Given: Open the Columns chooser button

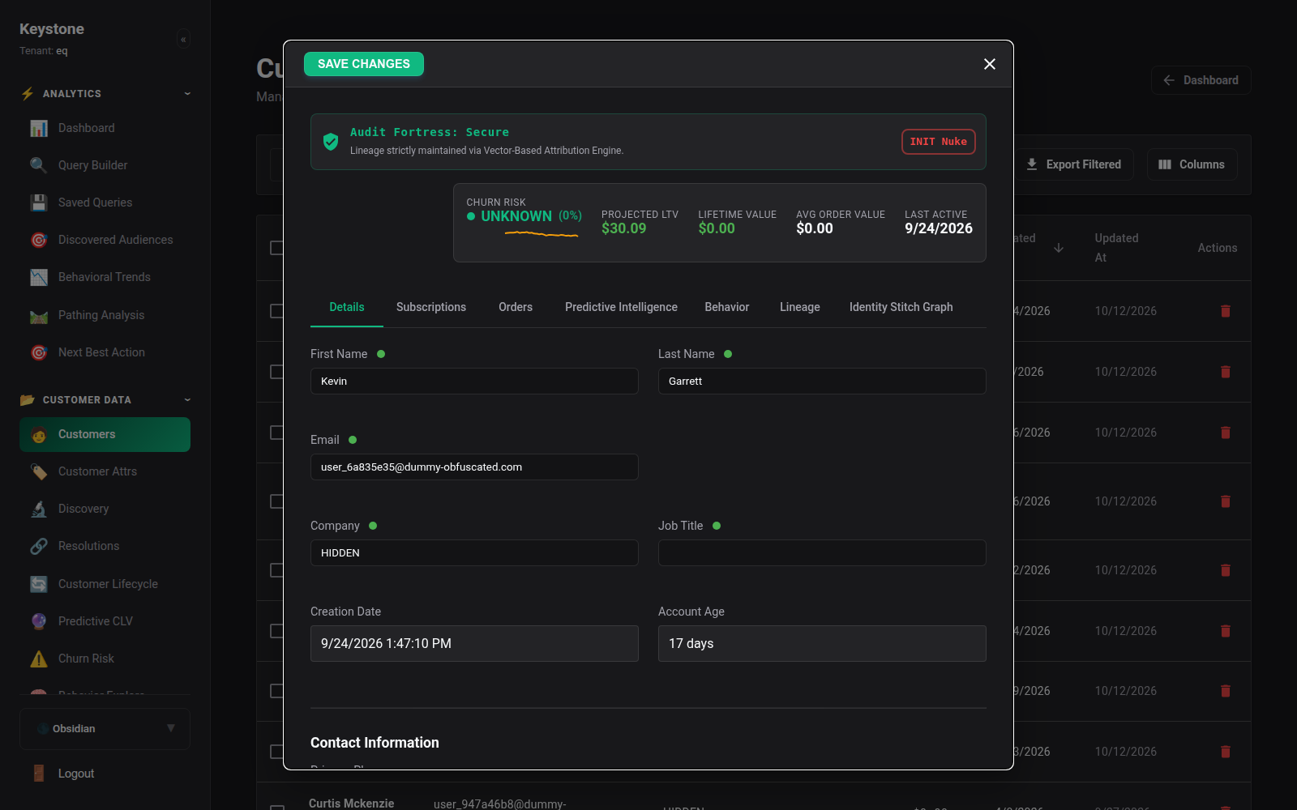Looking at the screenshot, I should [x=1192, y=164].
